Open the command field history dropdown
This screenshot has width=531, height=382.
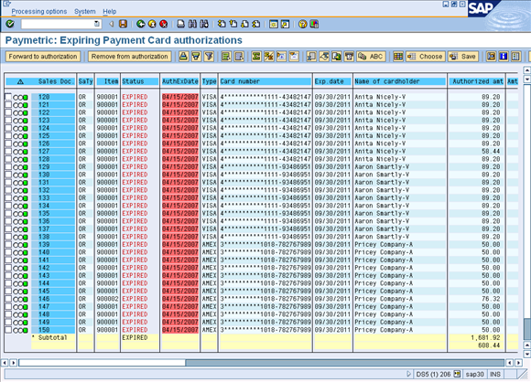[x=97, y=24]
